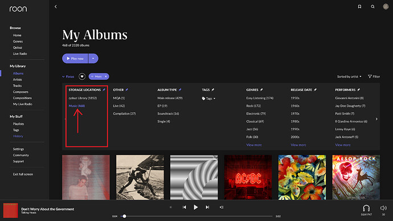Viewport: 393px width, 221px height.
Task: Select Music (468) storage location
Action: [77, 106]
